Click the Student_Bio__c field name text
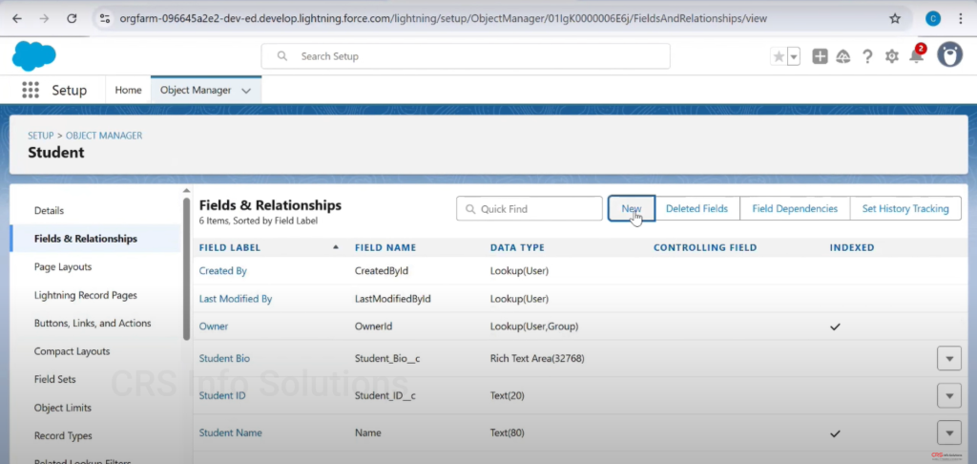This screenshot has height=464, width=977. point(387,359)
